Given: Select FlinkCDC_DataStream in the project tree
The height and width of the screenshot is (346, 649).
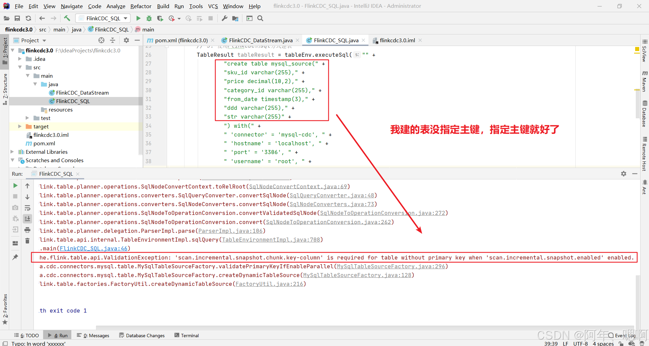Looking at the screenshot, I should tap(82, 93).
